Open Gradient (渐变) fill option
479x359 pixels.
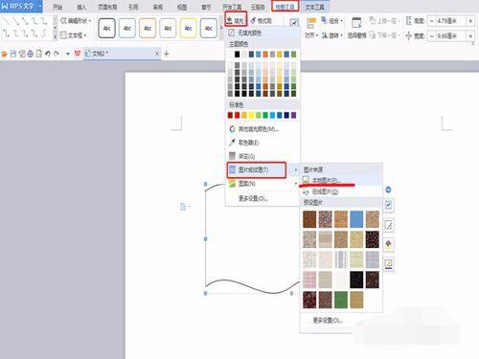click(242, 156)
